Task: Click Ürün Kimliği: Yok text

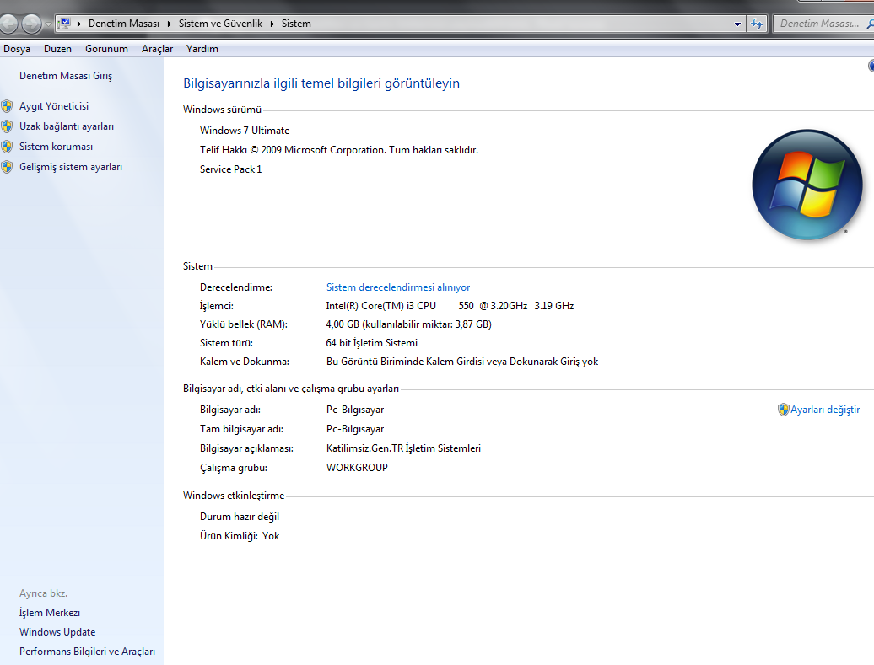Action: point(240,536)
